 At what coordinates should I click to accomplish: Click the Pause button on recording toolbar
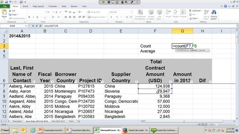[109, 2]
